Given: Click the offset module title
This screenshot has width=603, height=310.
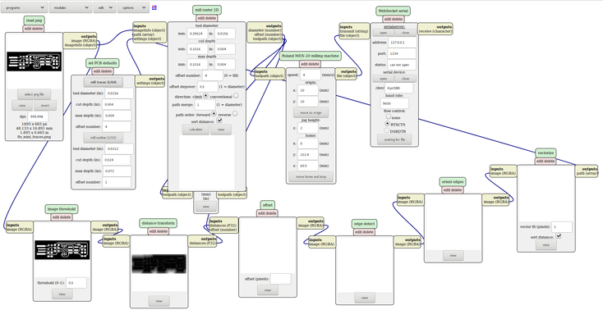Looking at the screenshot, I should coord(267,205).
